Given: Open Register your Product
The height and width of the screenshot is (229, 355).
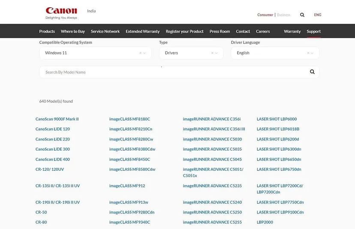Looking at the screenshot, I should click(x=184, y=31).
